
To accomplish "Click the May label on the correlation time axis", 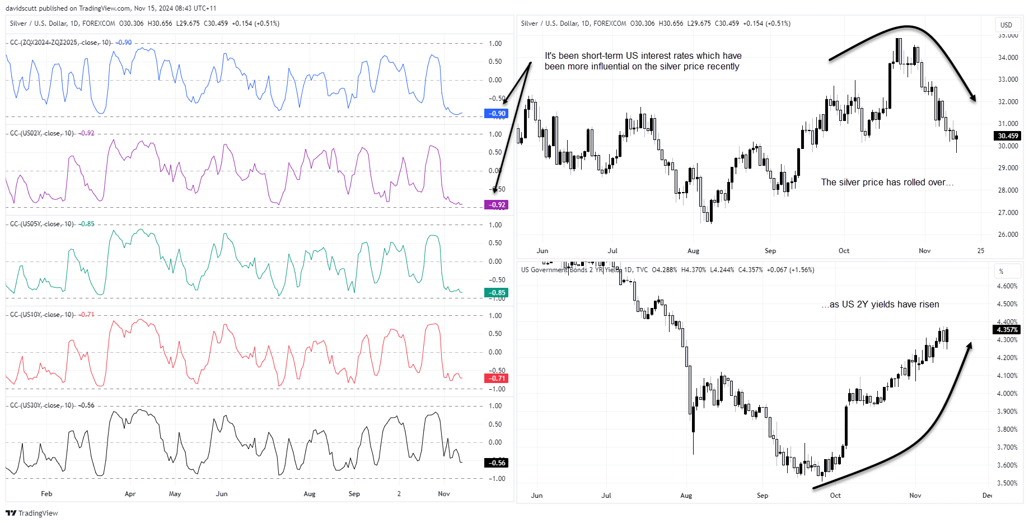I will click(175, 494).
